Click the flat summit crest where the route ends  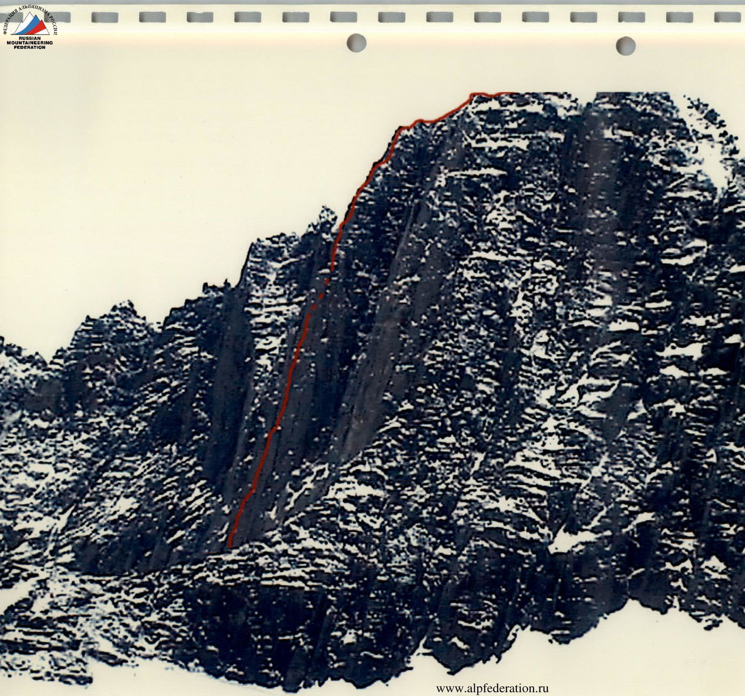pyautogui.click(x=489, y=95)
